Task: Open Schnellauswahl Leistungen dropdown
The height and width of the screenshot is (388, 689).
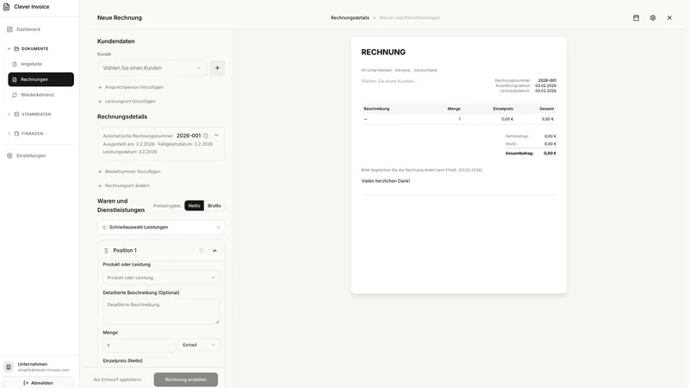Action: (161, 228)
